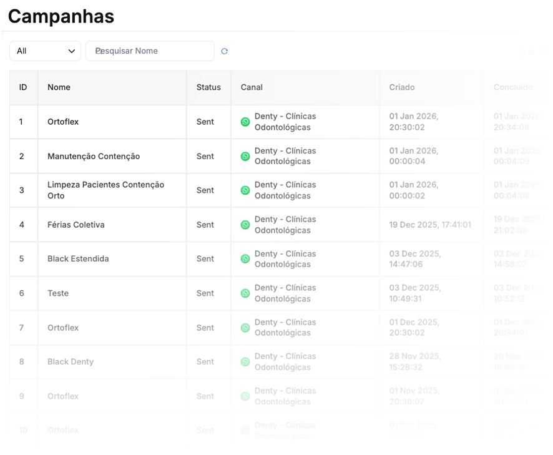Open the All status filter dropdown

coord(45,51)
